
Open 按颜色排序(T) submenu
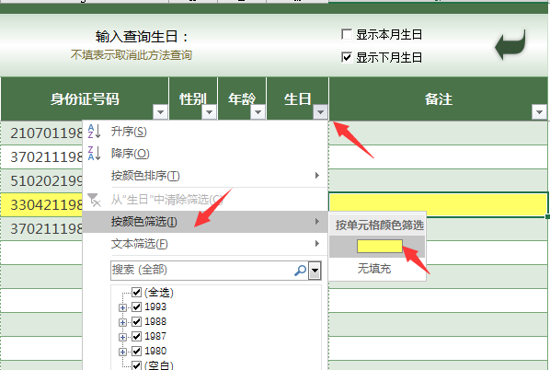pos(205,176)
